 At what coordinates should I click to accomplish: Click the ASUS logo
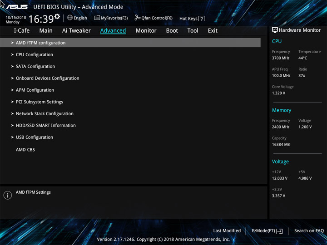click(x=17, y=7)
